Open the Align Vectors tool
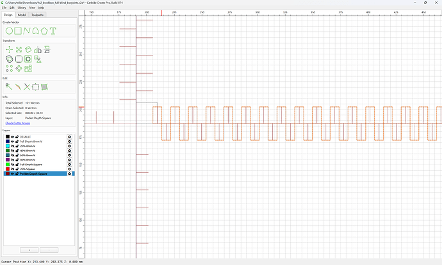This screenshot has height=265, width=442. [28, 59]
